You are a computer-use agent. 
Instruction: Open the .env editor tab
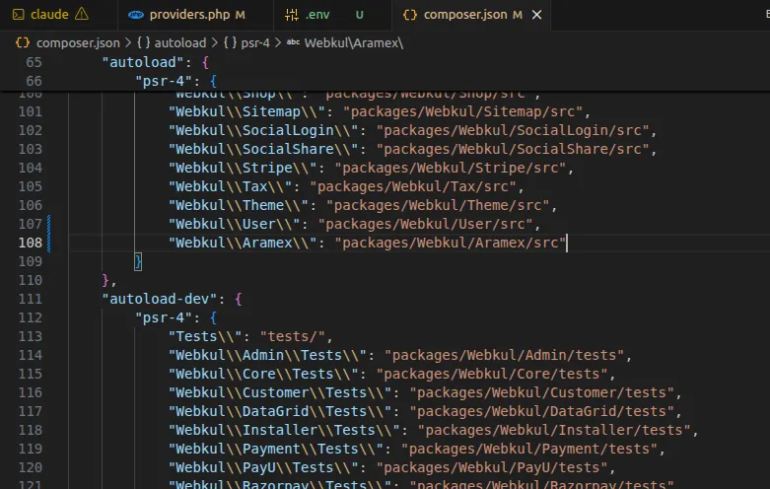click(332, 15)
